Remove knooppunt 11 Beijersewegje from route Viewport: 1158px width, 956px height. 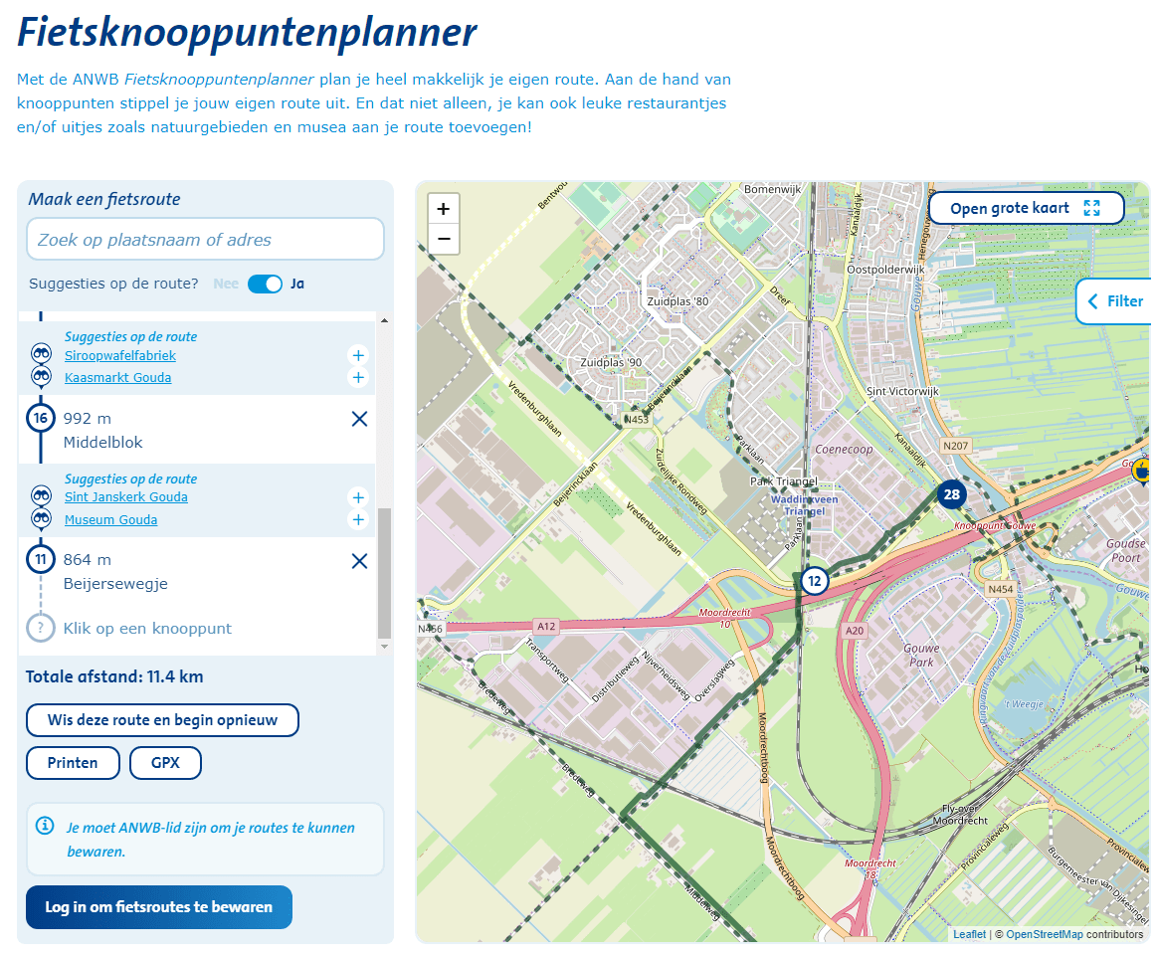(359, 561)
